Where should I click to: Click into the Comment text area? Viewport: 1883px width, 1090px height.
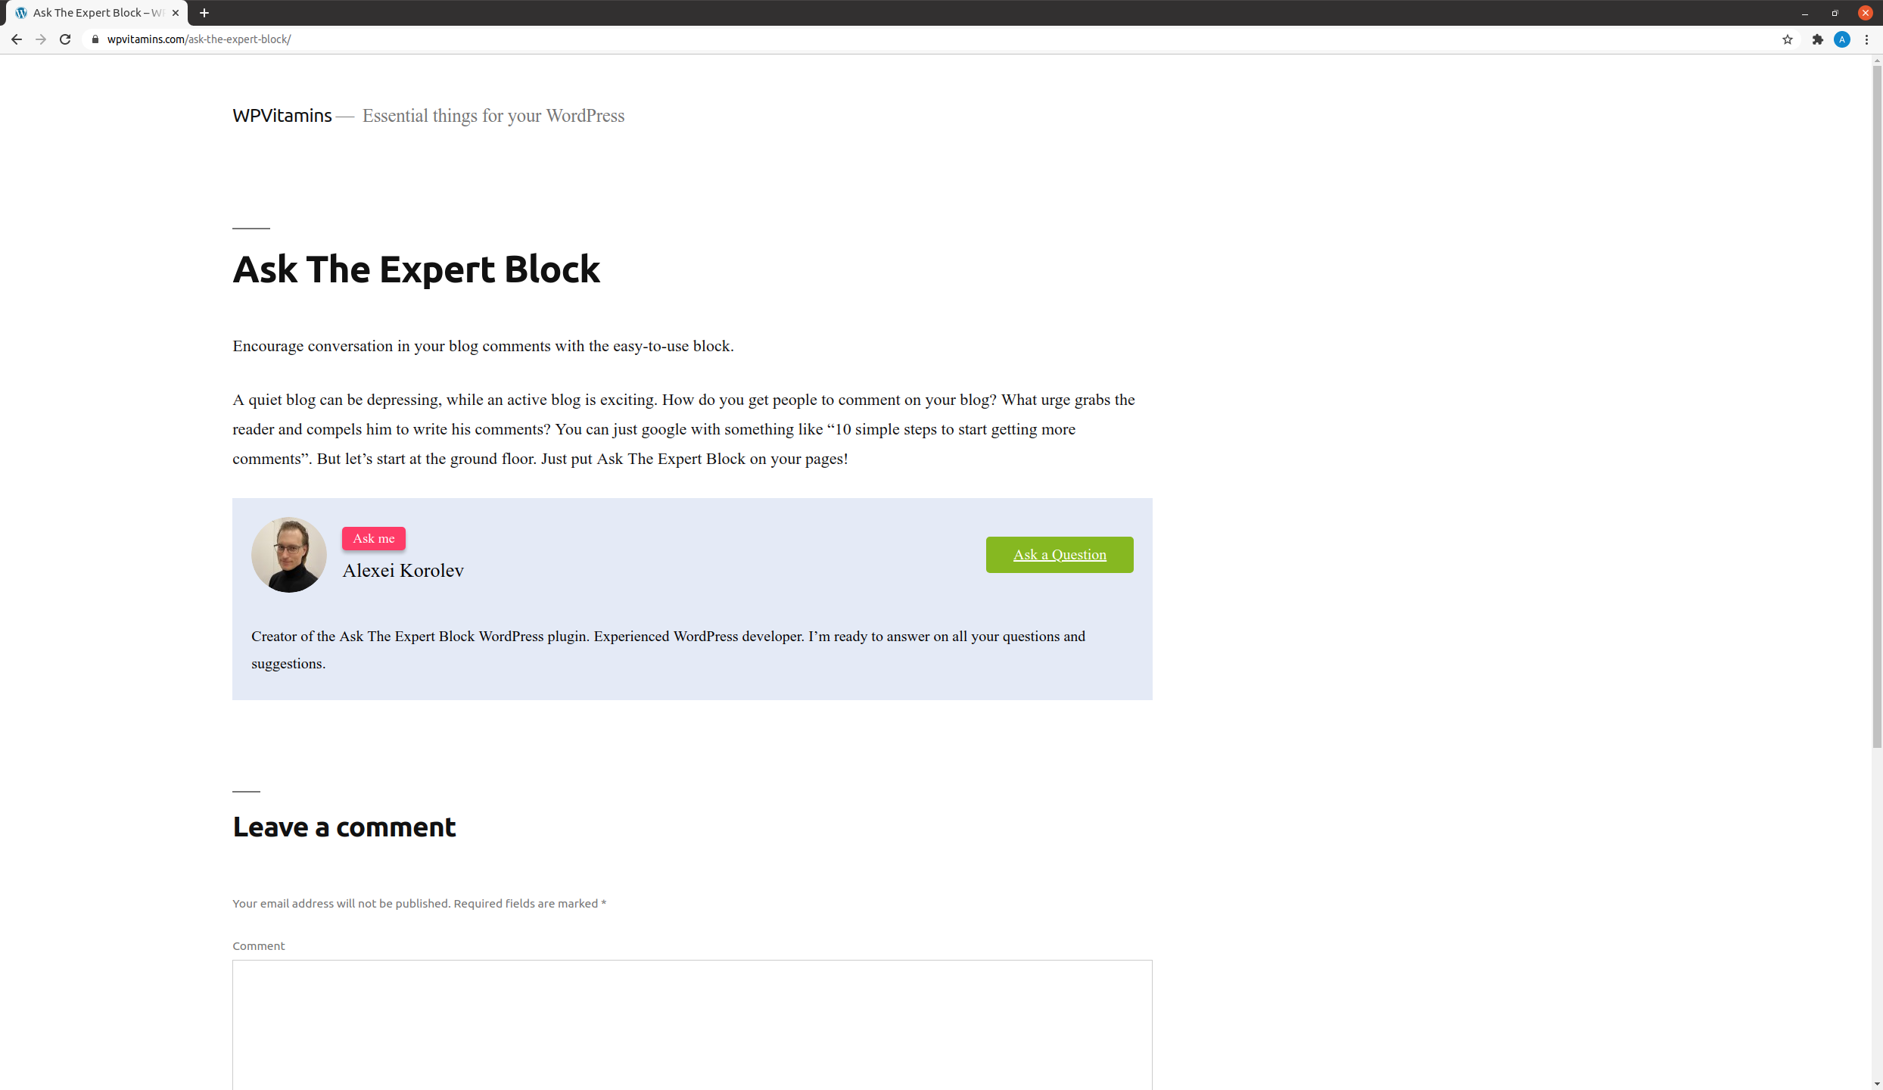(693, 1025)
